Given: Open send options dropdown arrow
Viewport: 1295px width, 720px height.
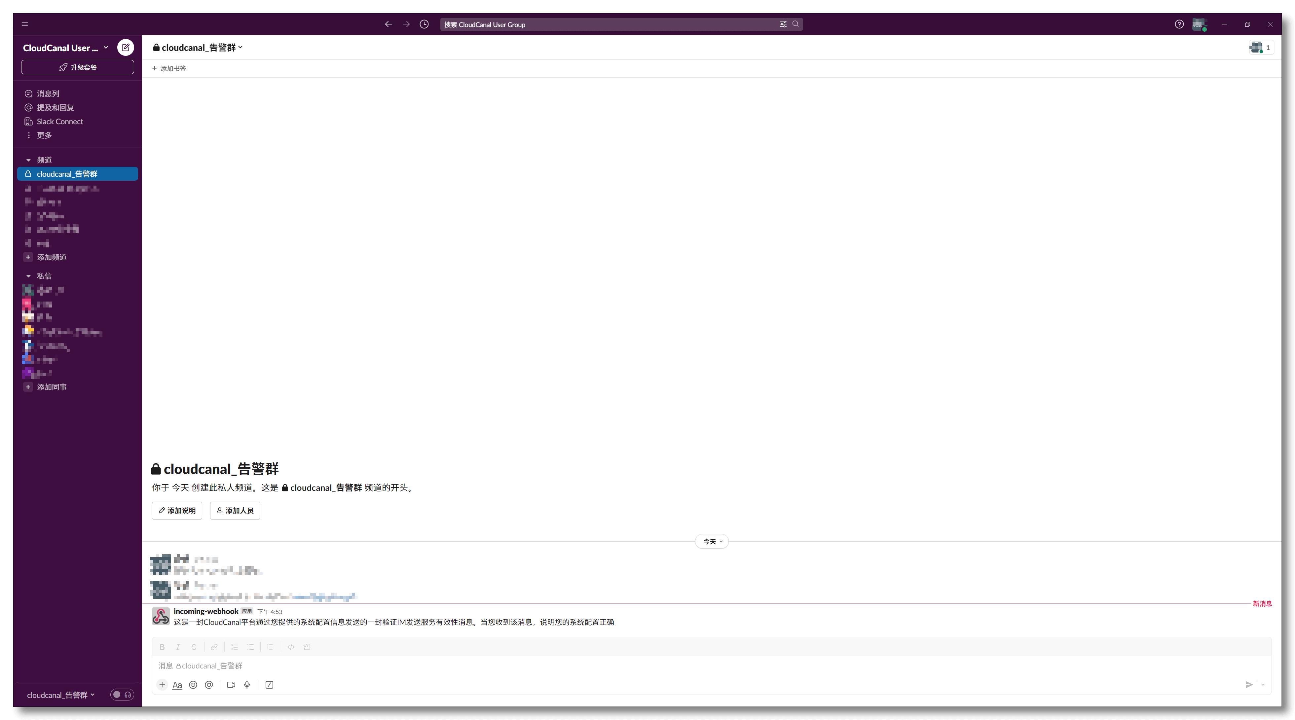Looking at the screenshot, I should tap(1263, 685).
